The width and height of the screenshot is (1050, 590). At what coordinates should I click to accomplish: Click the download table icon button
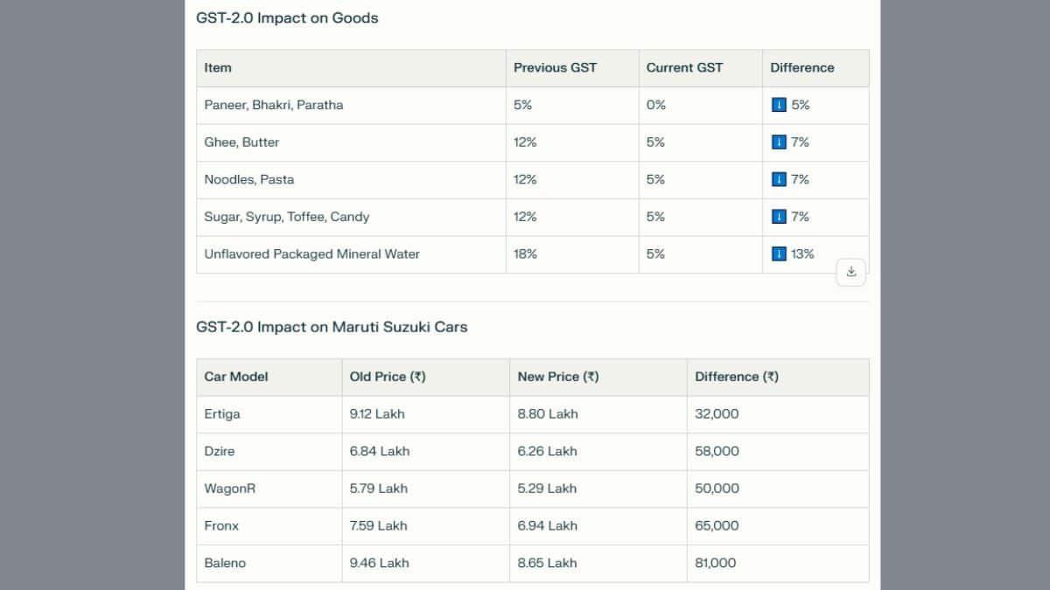pos(851,272)
